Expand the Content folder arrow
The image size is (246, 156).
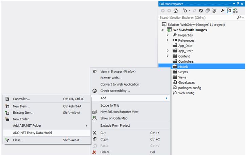pyautogui.click(x=168, y=56)
